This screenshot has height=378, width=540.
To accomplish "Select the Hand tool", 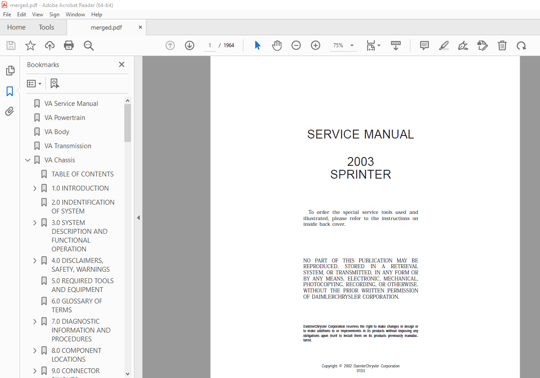I will coord(277,45).
